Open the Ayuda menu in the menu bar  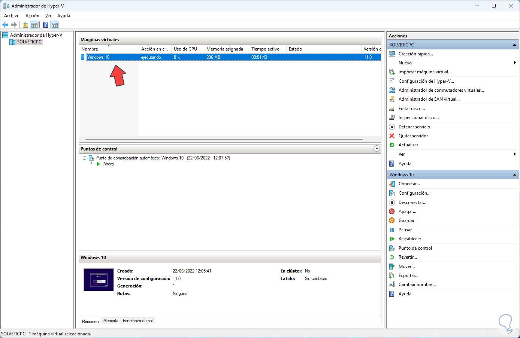64,16
